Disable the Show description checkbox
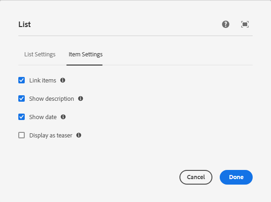The width and height of the screenshot is (271, 202). 22,98
